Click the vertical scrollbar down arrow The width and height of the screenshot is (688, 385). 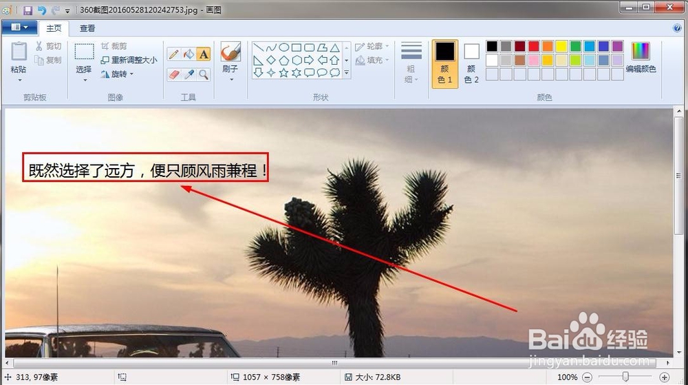click(679, 353)
